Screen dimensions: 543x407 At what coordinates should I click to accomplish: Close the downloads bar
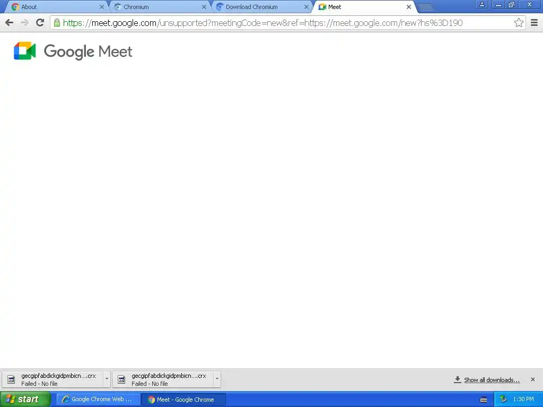tap(532, 379)
